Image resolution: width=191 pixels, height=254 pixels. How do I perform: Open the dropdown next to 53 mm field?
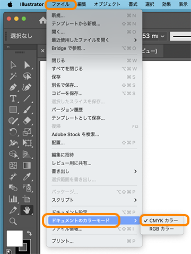click(x=162, y=36)
